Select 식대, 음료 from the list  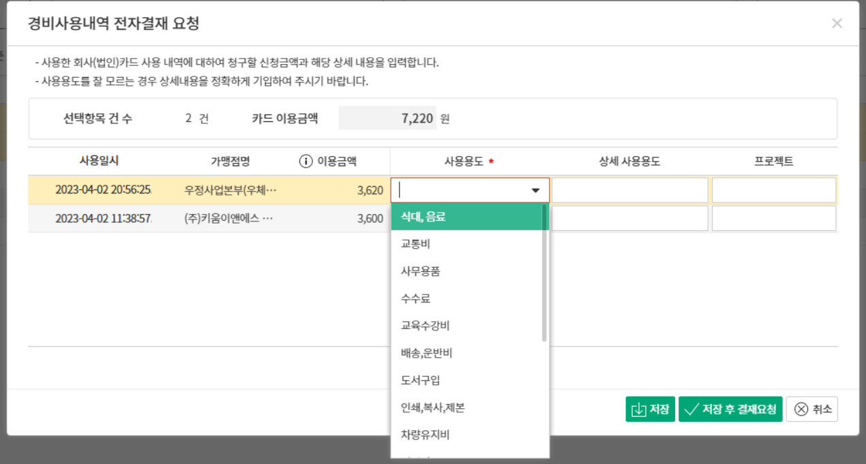pyautogui.click(x=423, y=217)
